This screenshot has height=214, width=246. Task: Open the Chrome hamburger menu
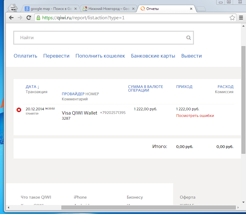coord(241,18)
